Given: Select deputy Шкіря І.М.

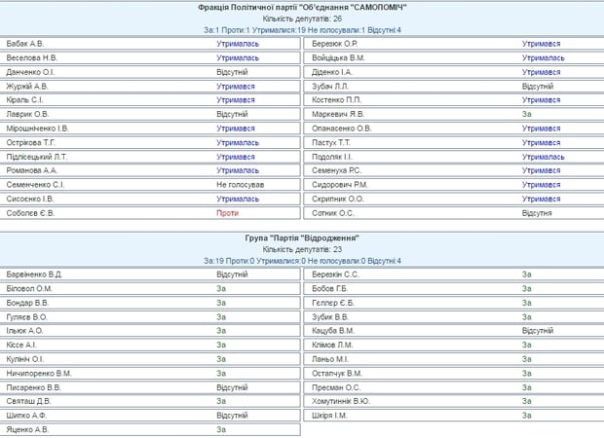Looking at the screenshot, I should click(x=330, y=415).
